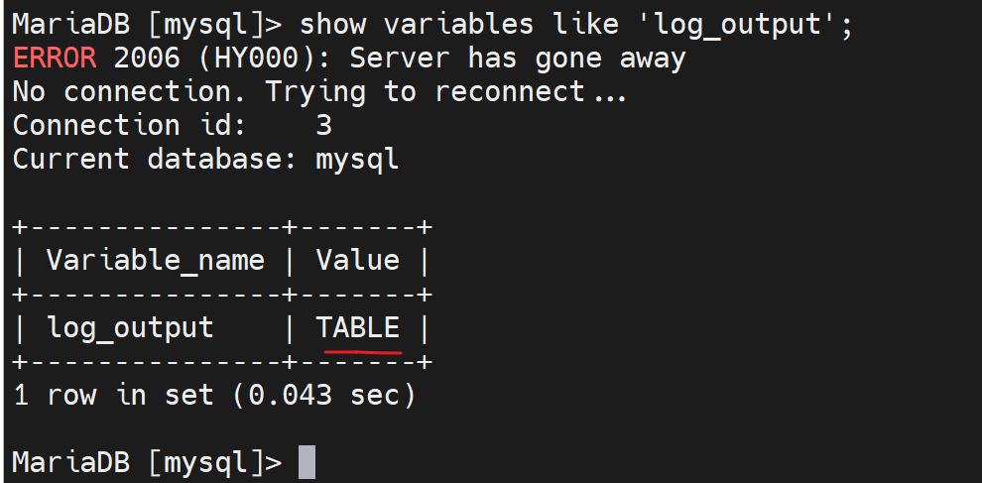Click the Value column header
Screen dimensions: 982x483
[357, 261]
